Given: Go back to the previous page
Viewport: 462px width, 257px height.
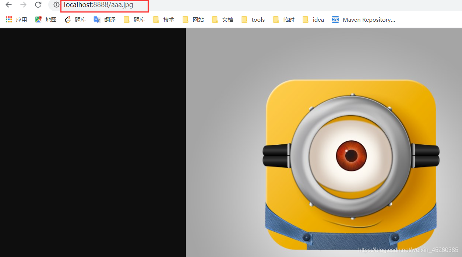Looking at the screenshot, I should click(x=8, y=5).
